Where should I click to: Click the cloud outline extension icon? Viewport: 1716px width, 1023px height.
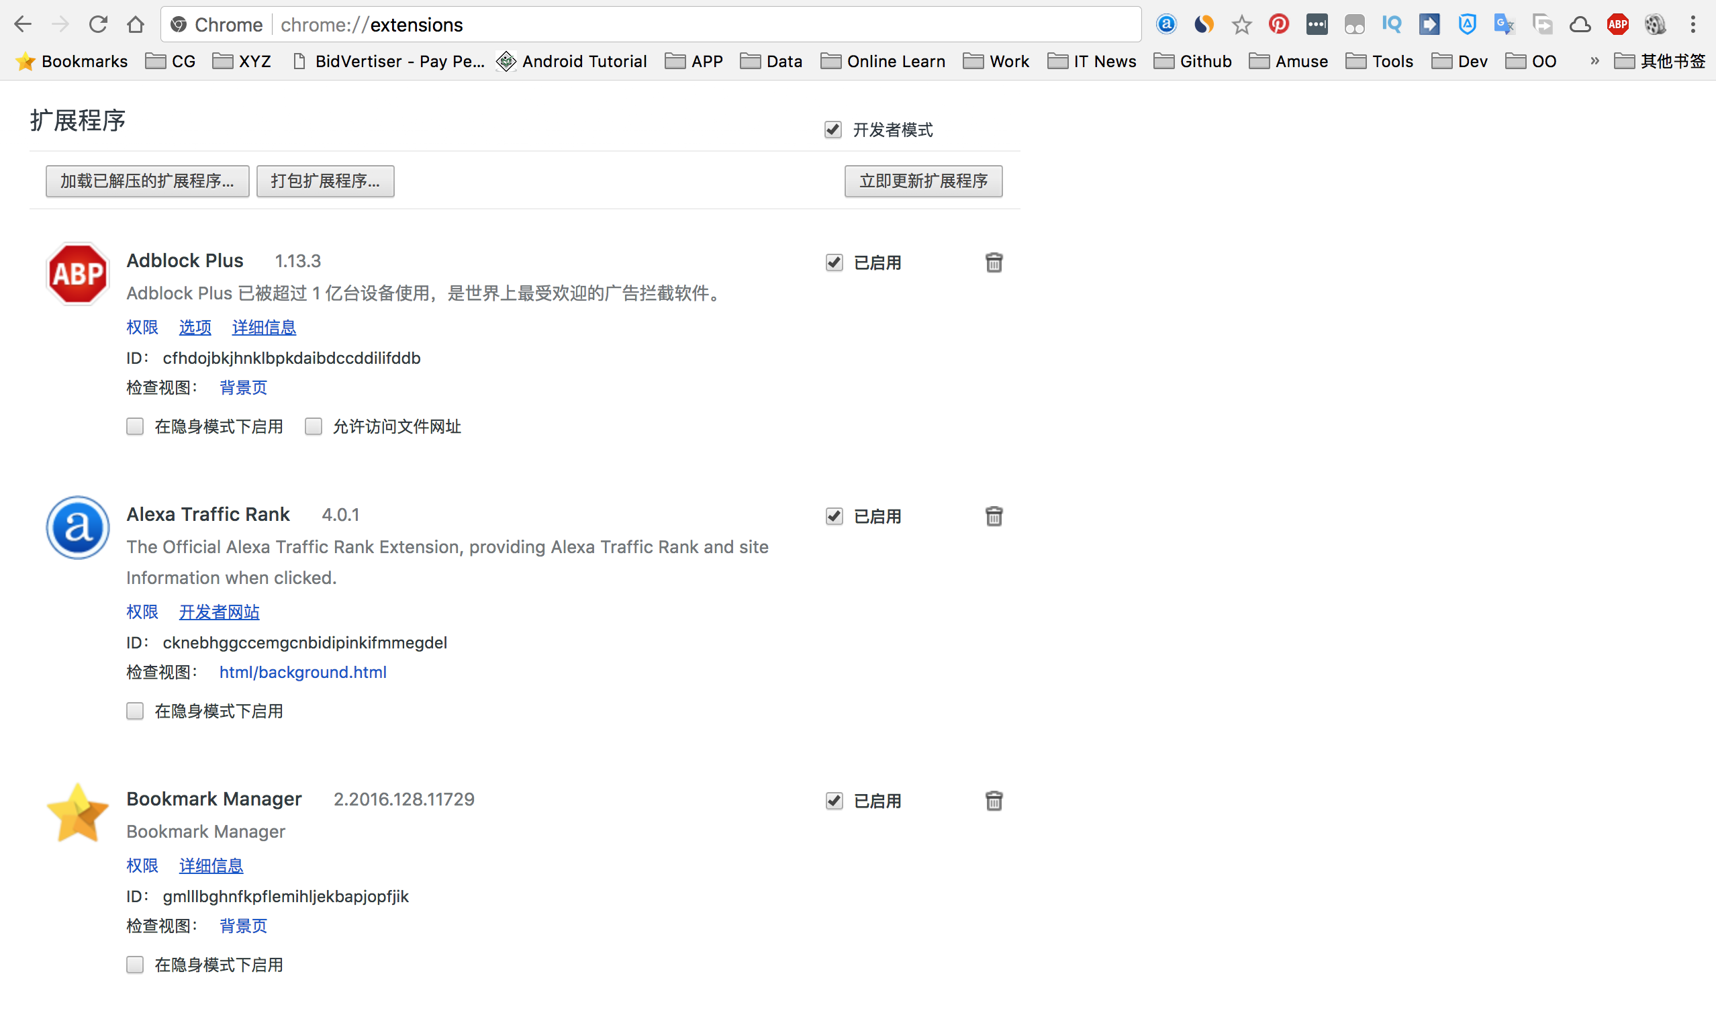(x=1580, y=25)
